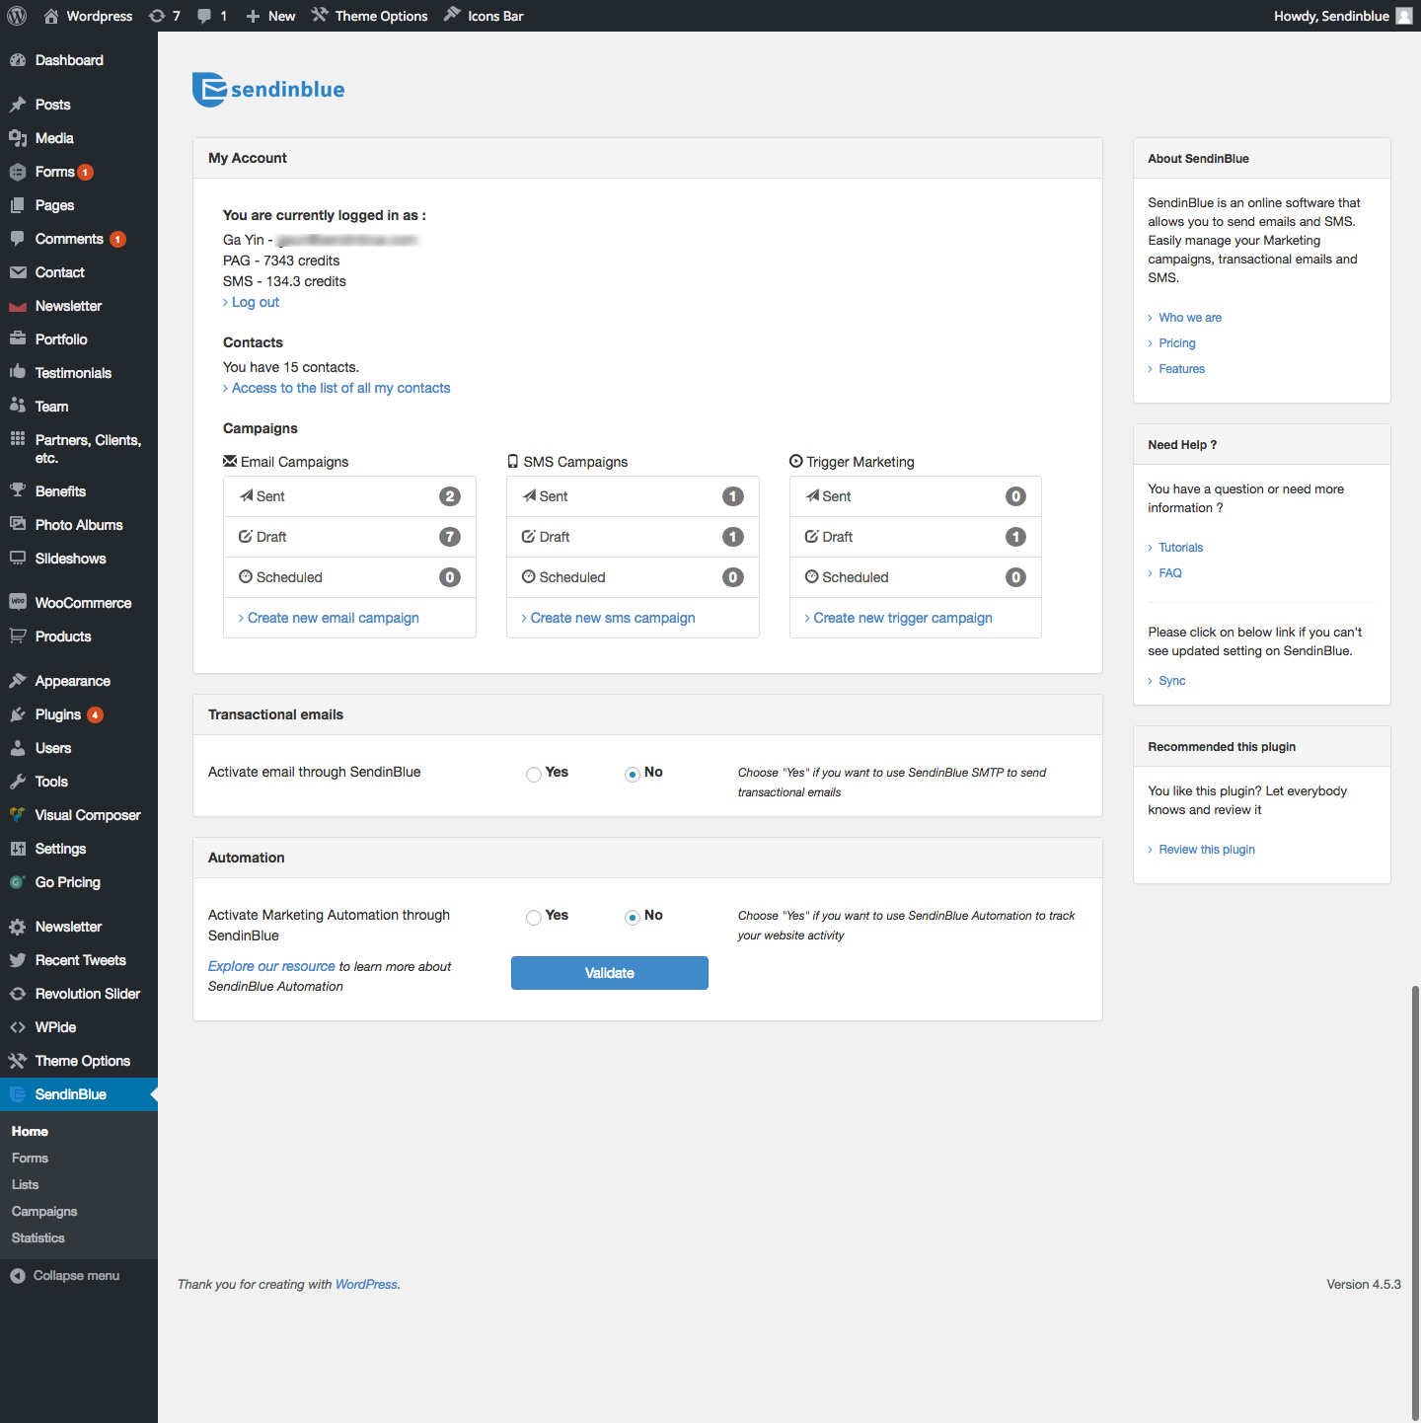
Task: Click the WooCommerce icon in sidebar
Action: pyautogui.click(x=18, y=603)
